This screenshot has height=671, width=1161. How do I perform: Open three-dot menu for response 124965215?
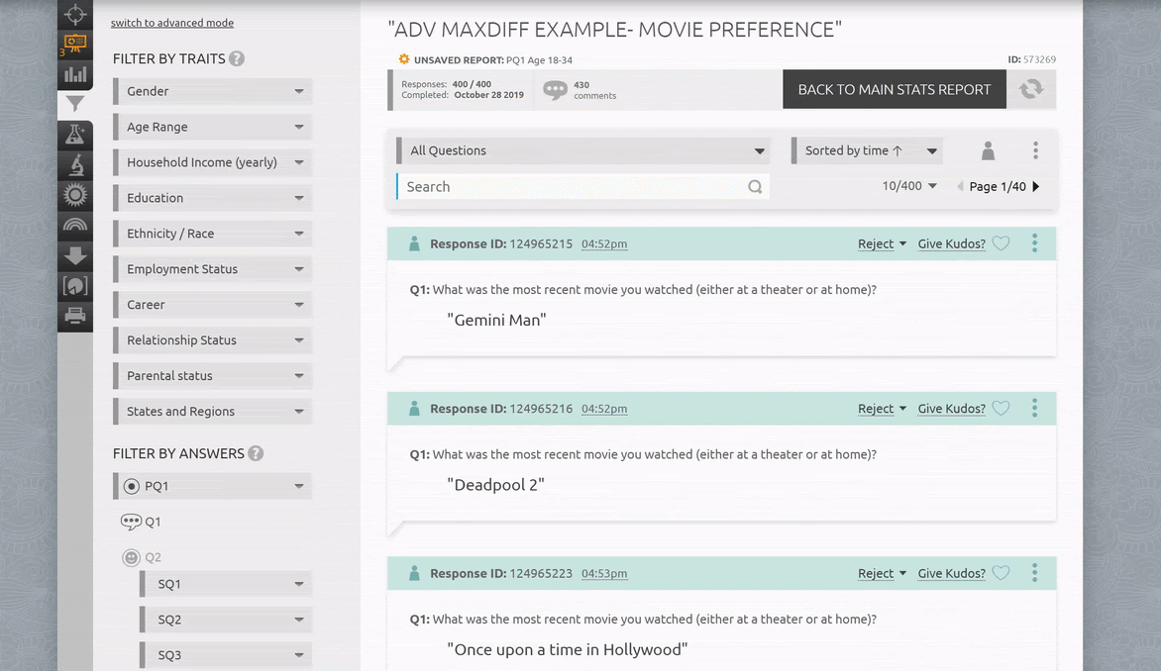click(1034, 243)
